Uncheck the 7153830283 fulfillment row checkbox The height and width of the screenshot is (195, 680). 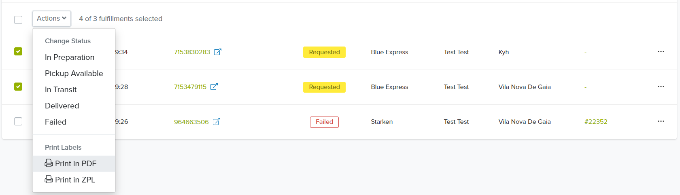coord(18,51)
